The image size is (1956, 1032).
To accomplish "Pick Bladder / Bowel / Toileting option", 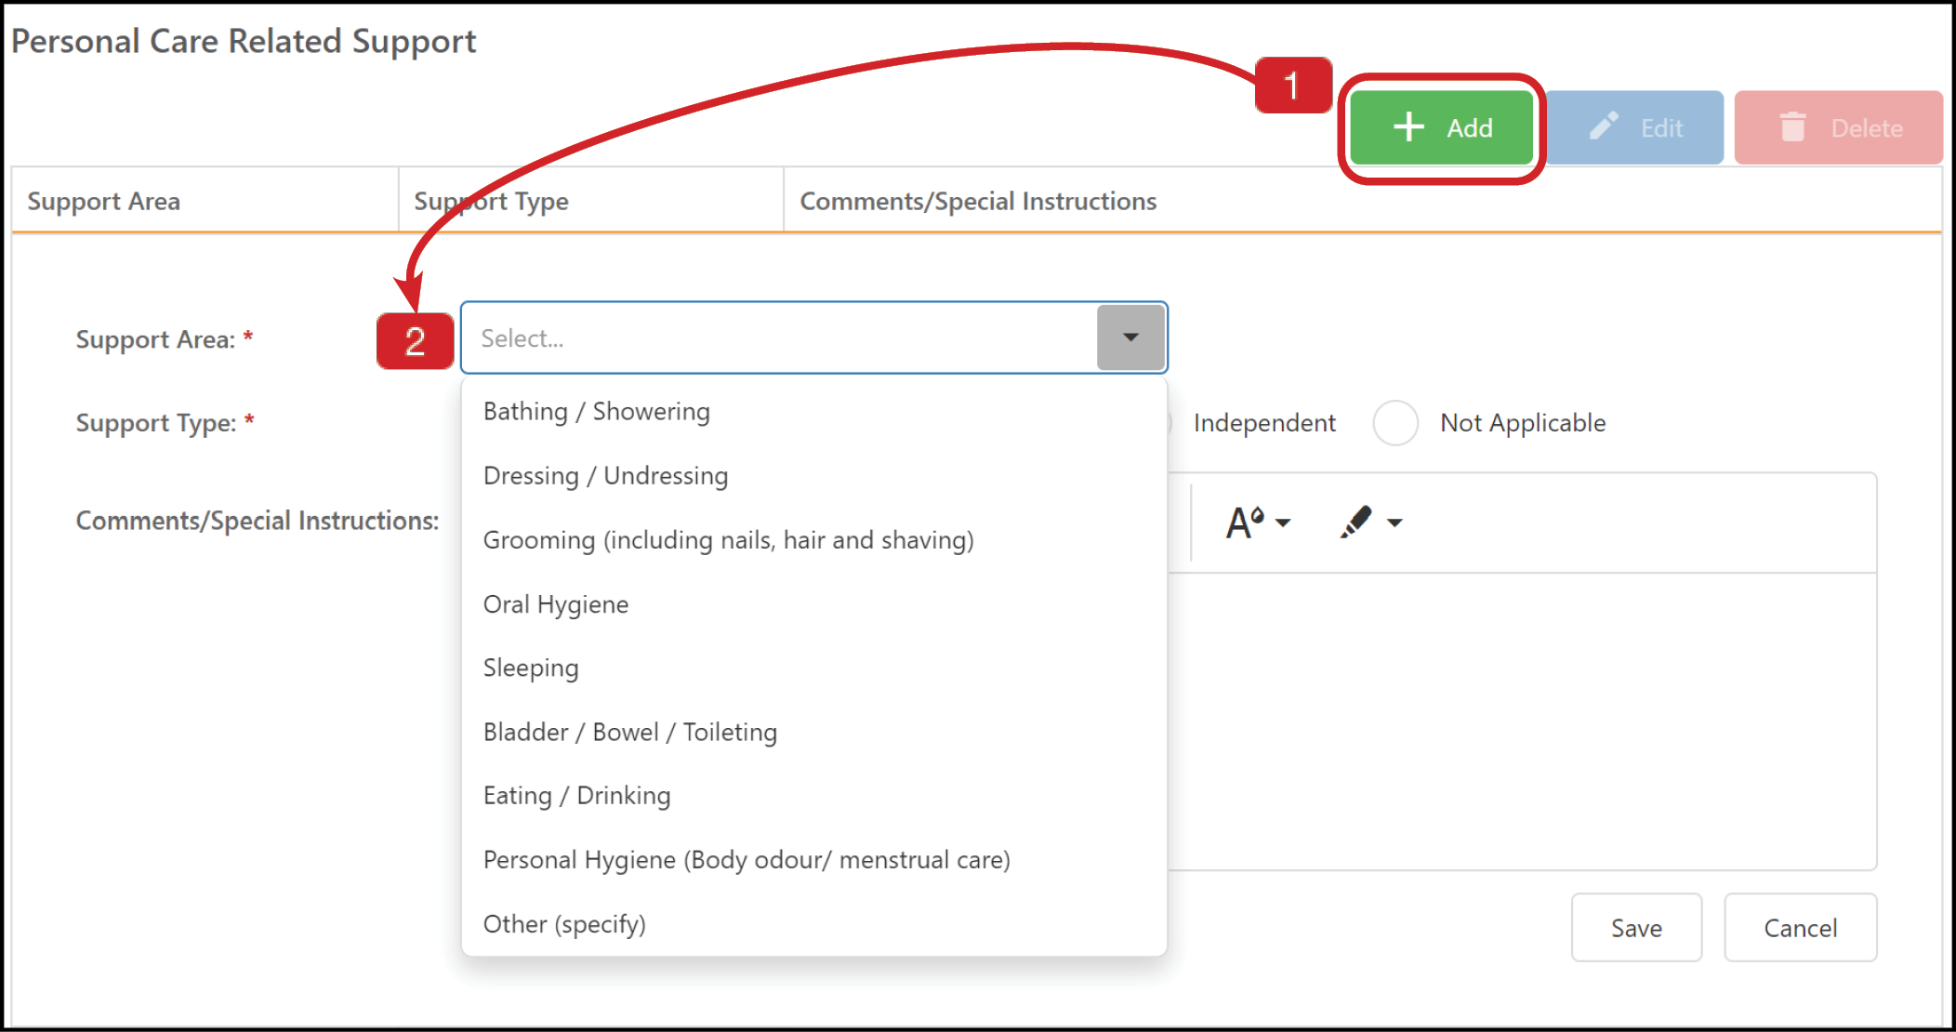I will [x=813, y=732].
